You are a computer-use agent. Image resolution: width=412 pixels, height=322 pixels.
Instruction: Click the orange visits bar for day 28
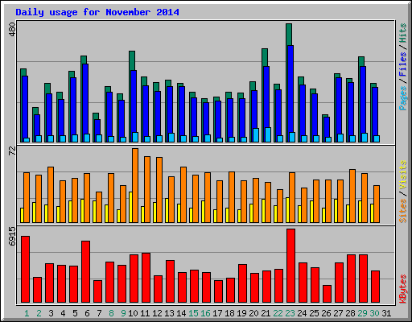tap(352, 196)
